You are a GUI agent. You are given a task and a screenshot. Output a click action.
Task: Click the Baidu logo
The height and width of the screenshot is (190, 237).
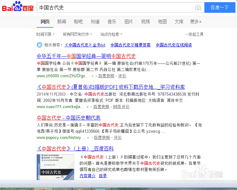[18, 7]
